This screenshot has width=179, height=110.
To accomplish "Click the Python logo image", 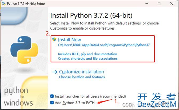I will point(24,50).
